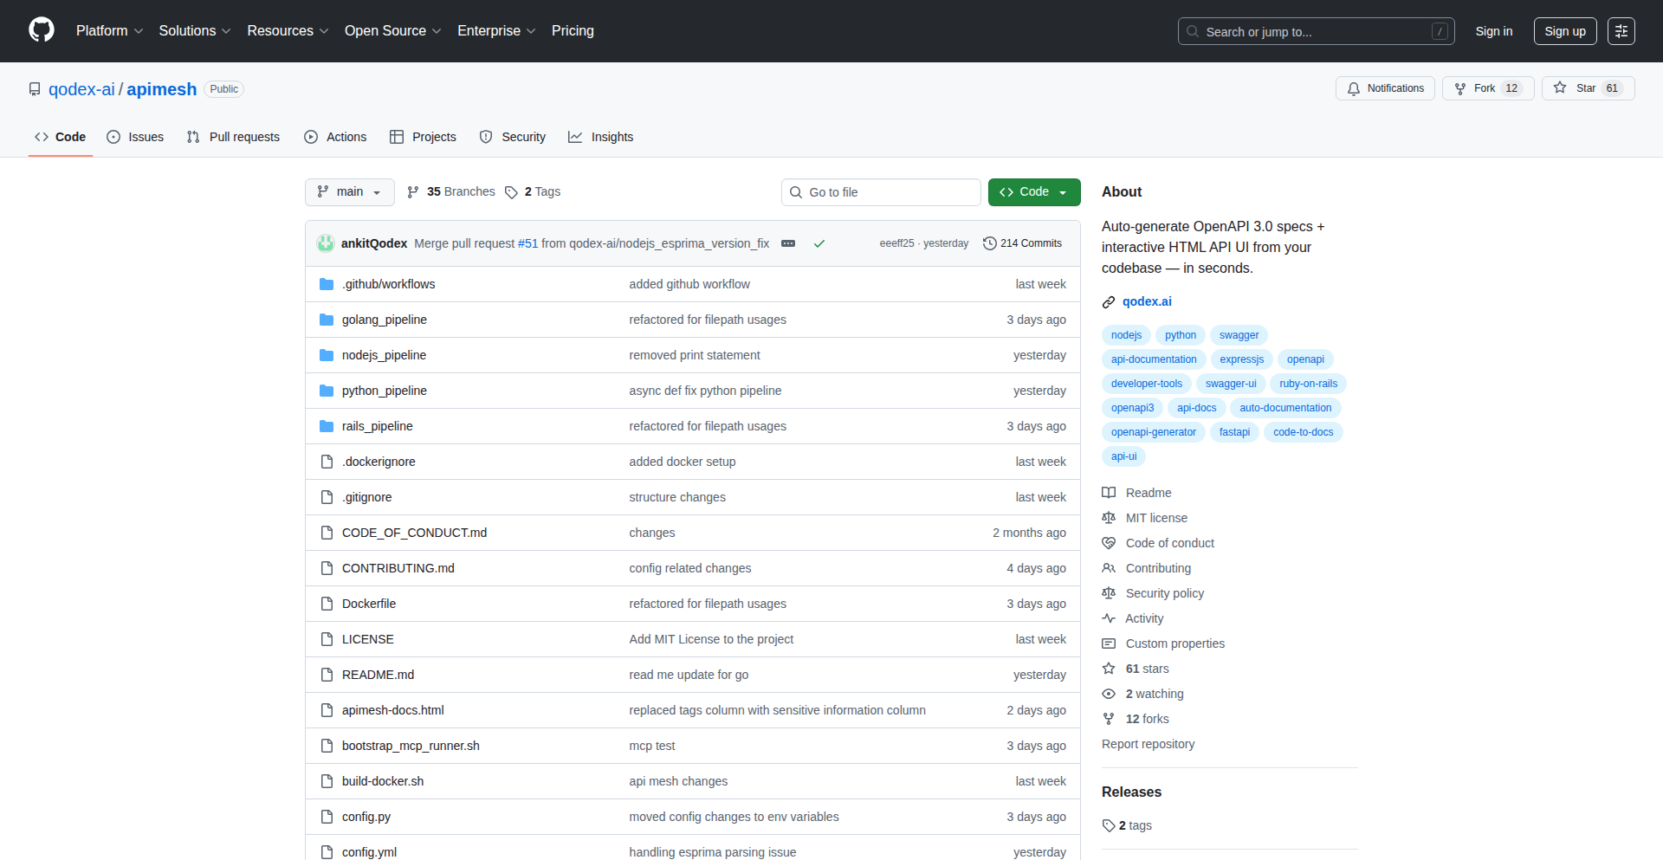Open the top-right accessibility settings icon
The width and height of the screenshot is (1663, 860).
[1621, 31]
